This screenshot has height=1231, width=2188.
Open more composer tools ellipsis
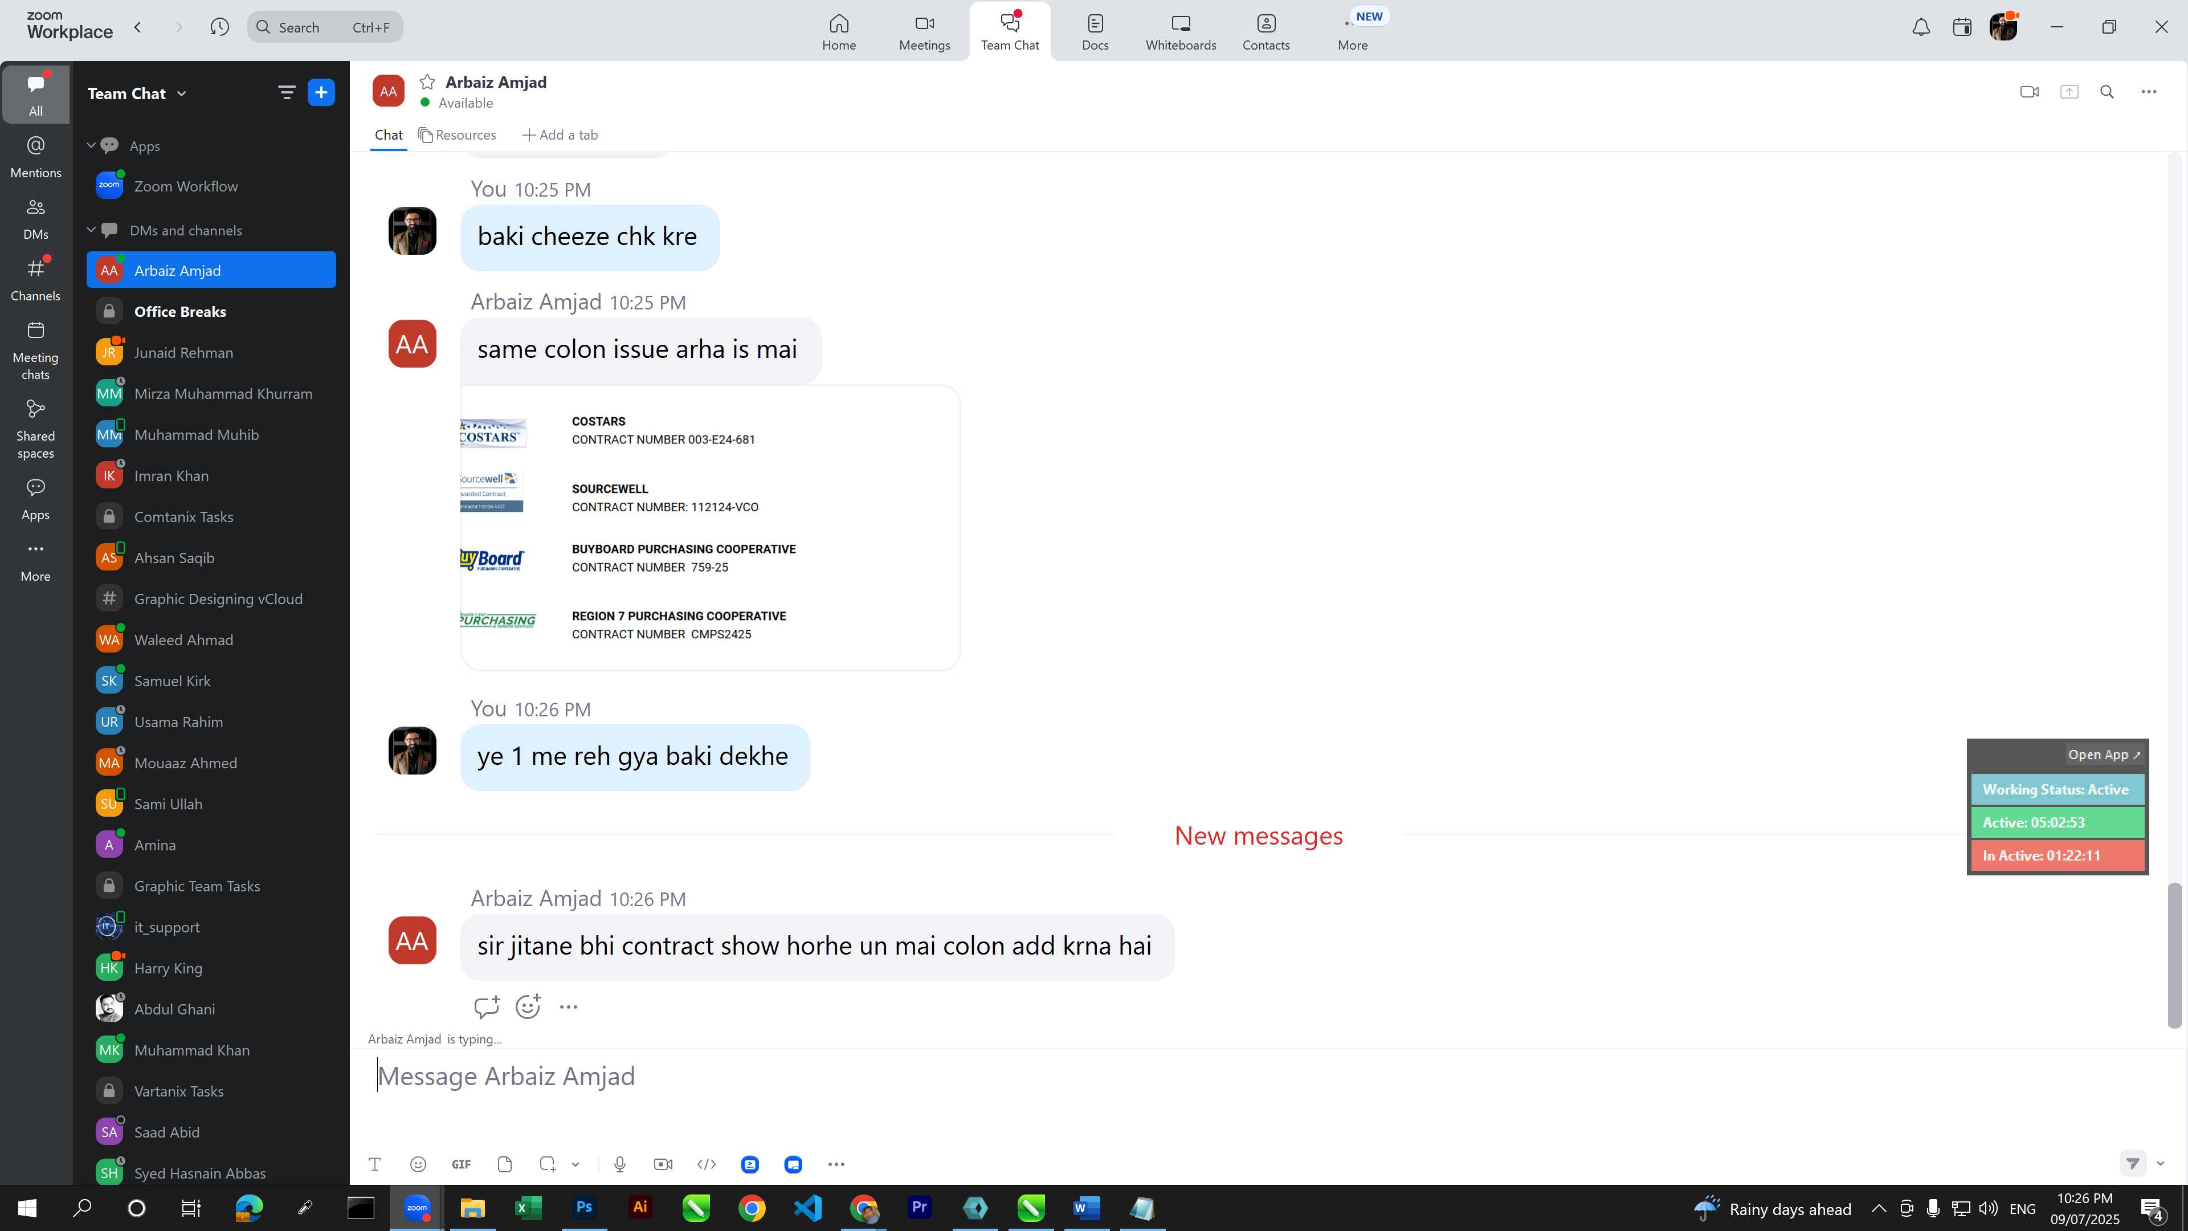point(836,1164)
